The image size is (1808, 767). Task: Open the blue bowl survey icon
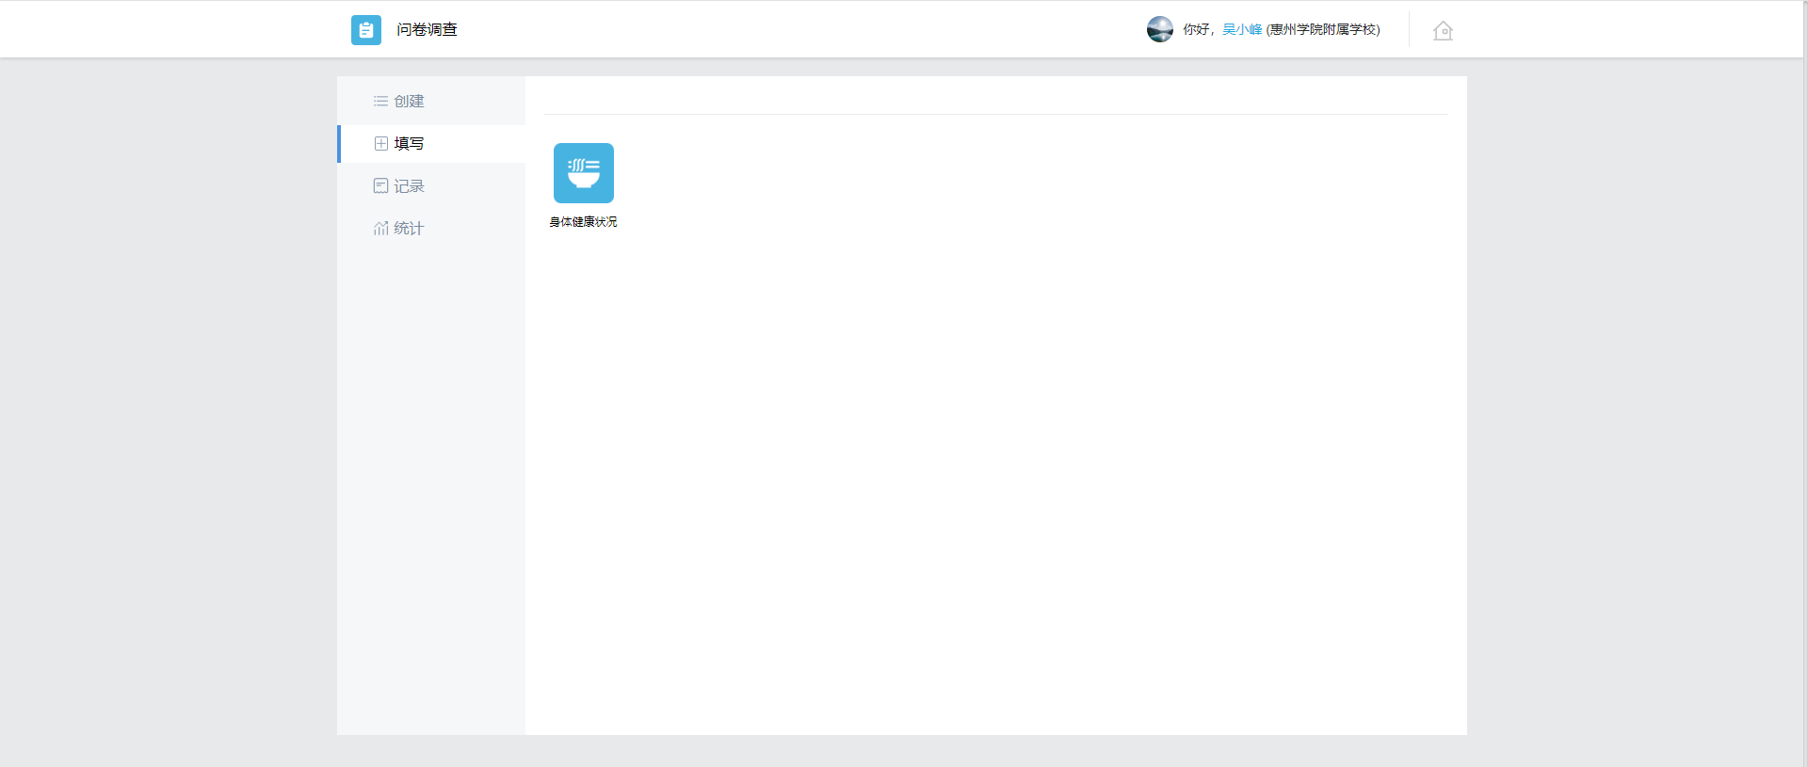tap(584, 173)
